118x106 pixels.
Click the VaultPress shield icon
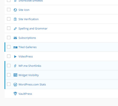pyautogui.click(x=15, y=94)
